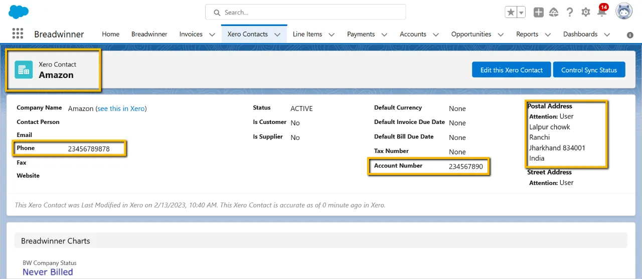The image size is (642, 279).
Task: Click the Is Customer field label
Action: (x=269, y=122)
